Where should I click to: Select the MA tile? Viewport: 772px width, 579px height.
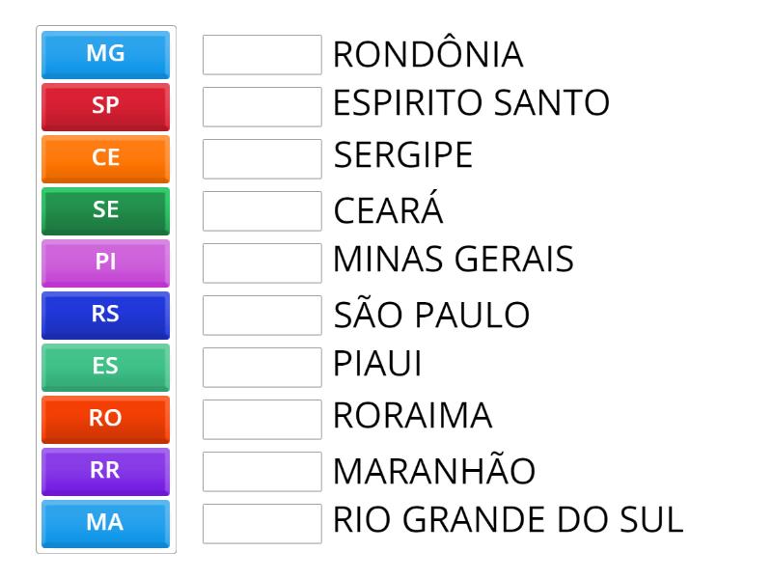click(104, 523)
